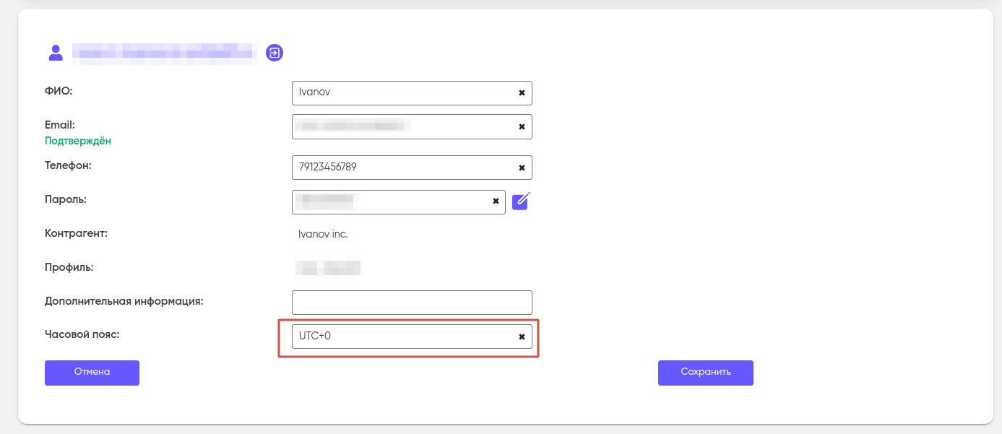Click the edit password pencil icon
The image size is (1002, 434).
click(x=521, y=201)
